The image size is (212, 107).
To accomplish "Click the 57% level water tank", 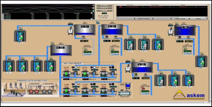I will pyautogui.click(x=112, y=29).
